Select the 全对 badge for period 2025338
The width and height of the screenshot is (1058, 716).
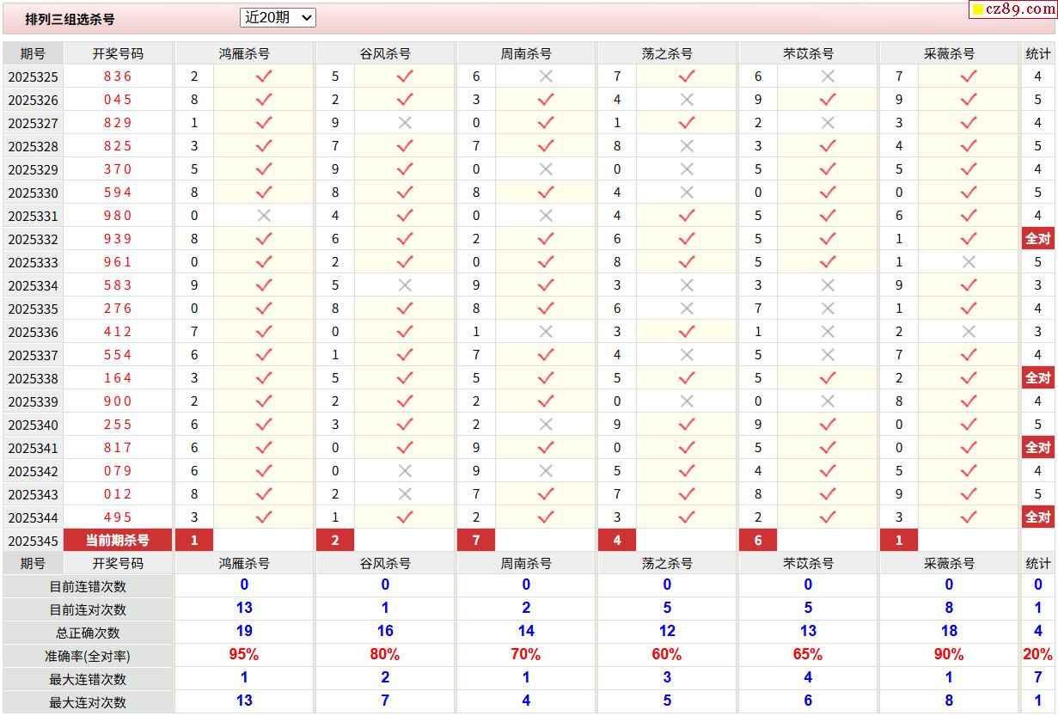point(1037,378)
